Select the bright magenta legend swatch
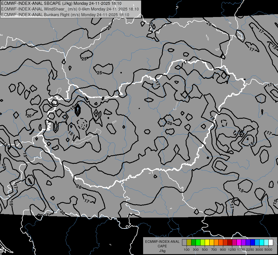This screenshot has width=278, height=255. coord(239,243)
